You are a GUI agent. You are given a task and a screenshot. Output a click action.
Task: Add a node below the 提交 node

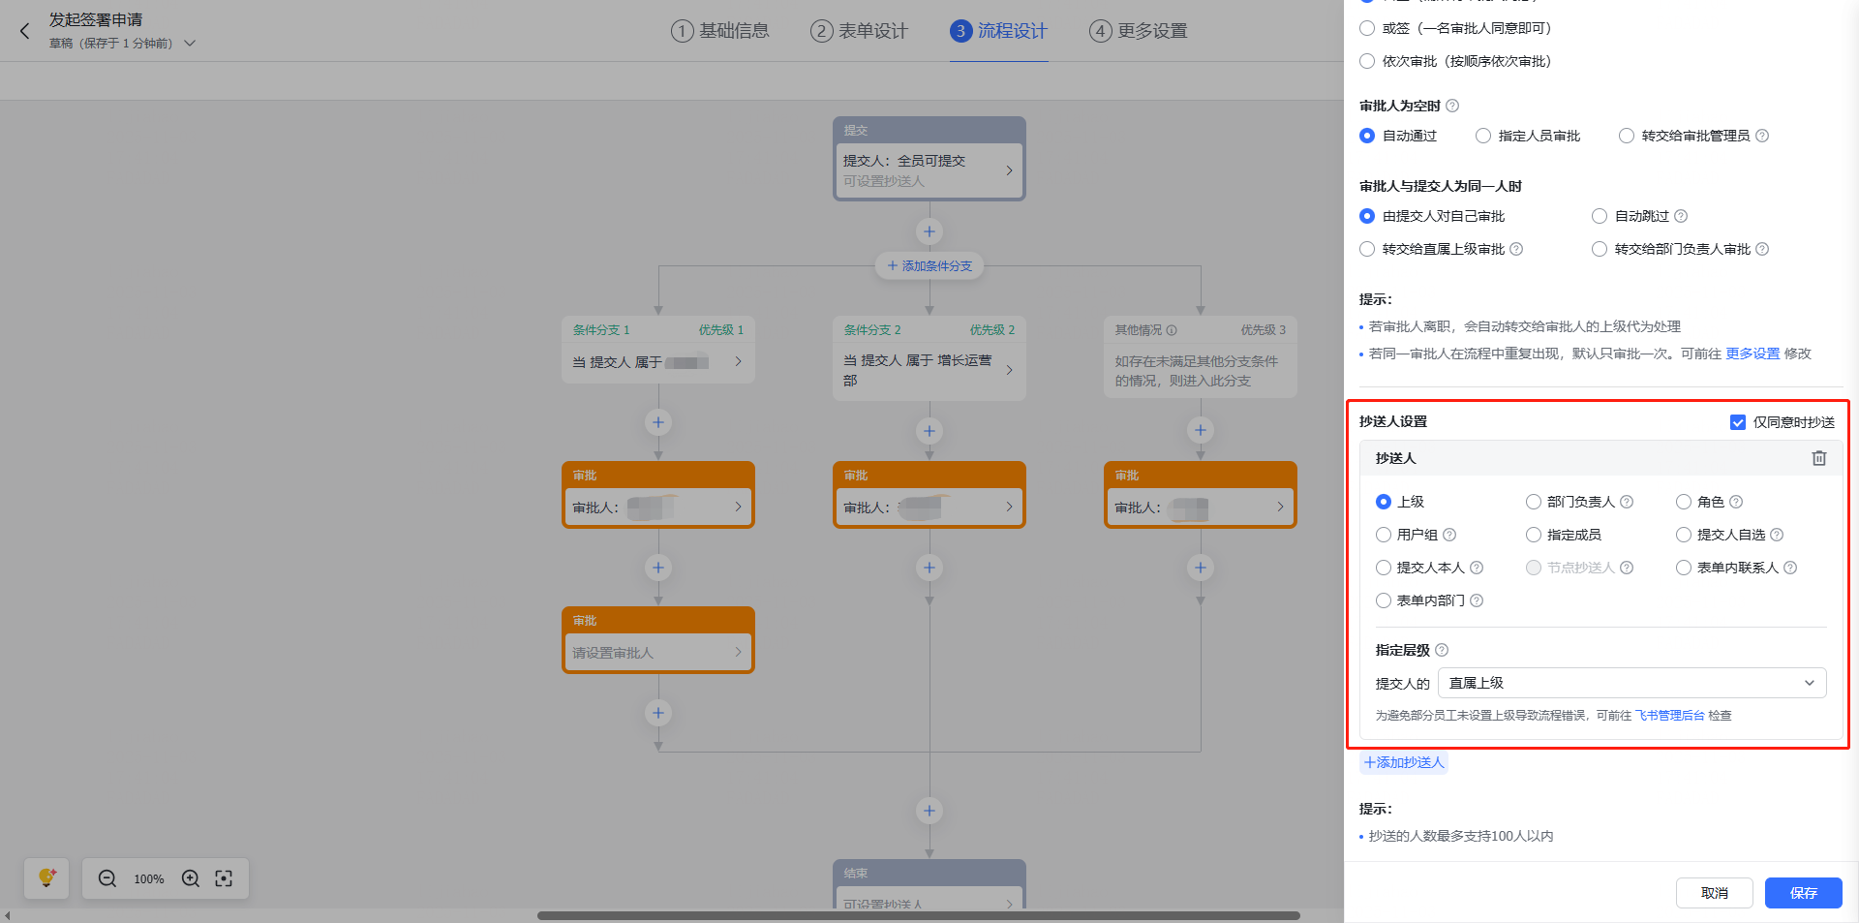[x=929, y=231]
